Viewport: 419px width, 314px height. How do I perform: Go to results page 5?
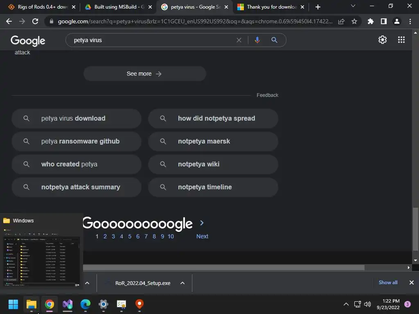(x=130, y=236)
